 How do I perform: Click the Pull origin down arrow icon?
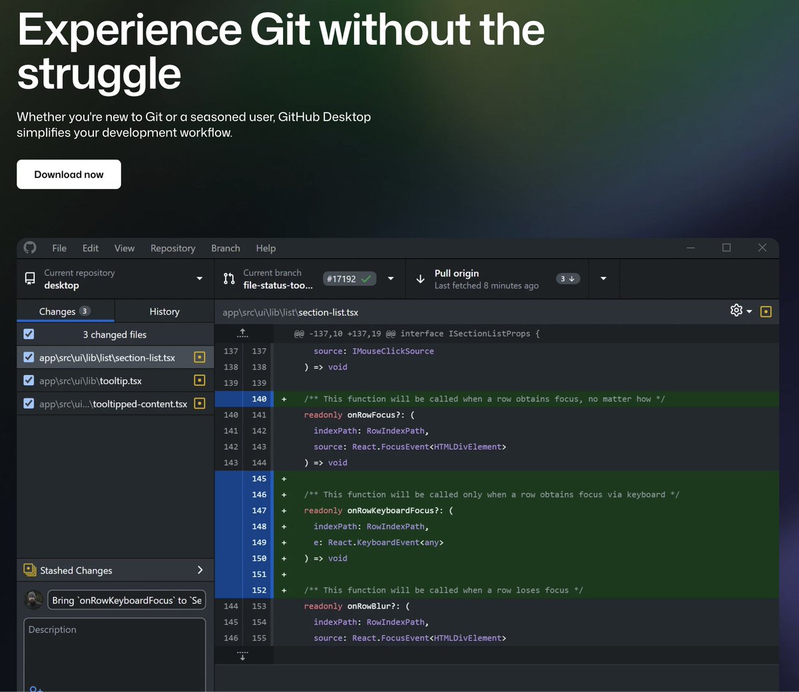[420, 279]
